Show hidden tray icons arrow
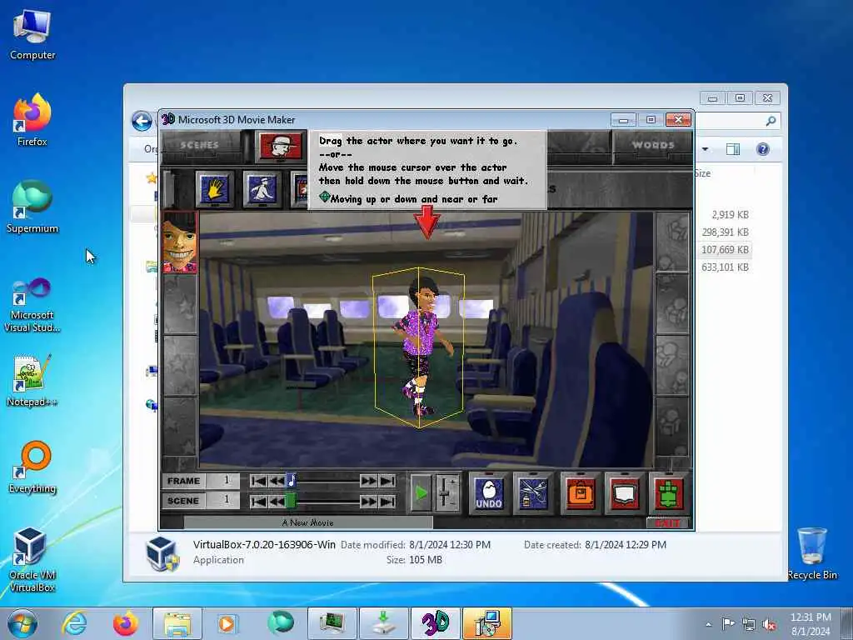This screenshot has height=640, width=853. (708, 624)
